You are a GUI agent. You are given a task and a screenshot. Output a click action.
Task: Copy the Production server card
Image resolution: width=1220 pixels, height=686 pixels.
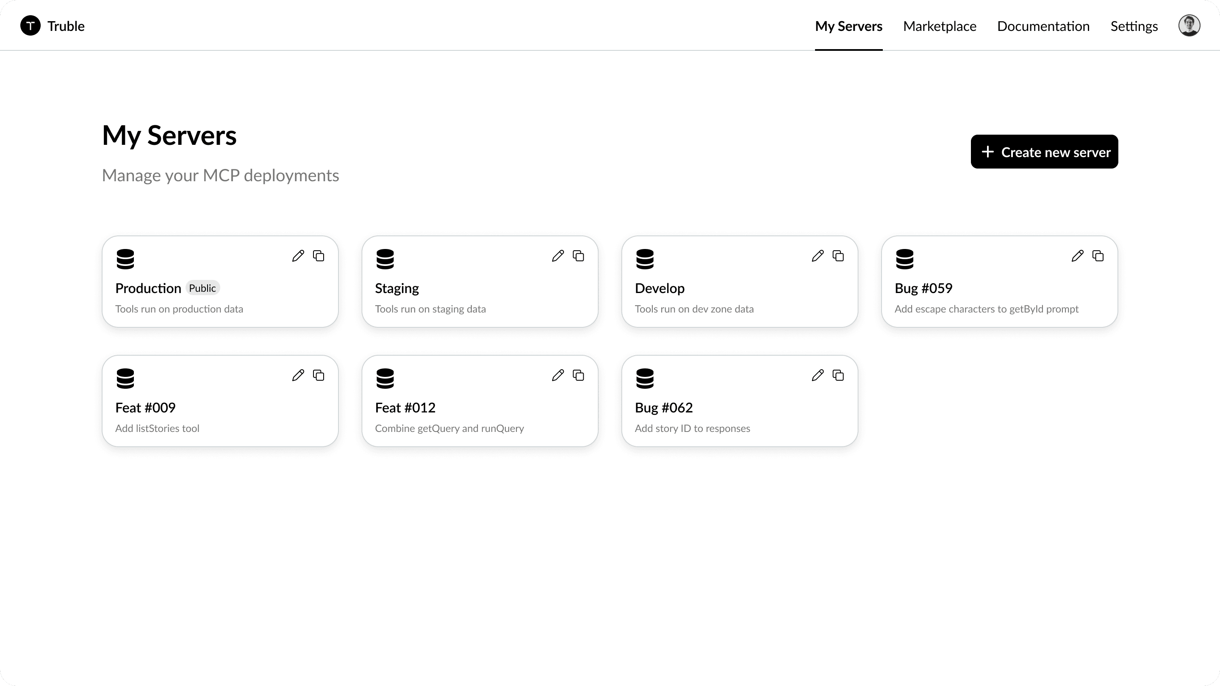319,256
